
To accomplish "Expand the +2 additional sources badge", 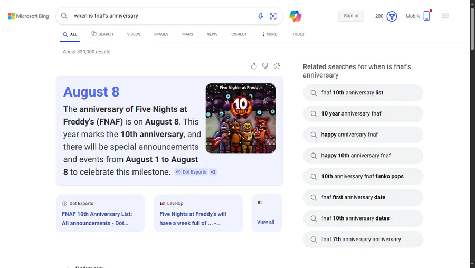I will pos(213,172).
